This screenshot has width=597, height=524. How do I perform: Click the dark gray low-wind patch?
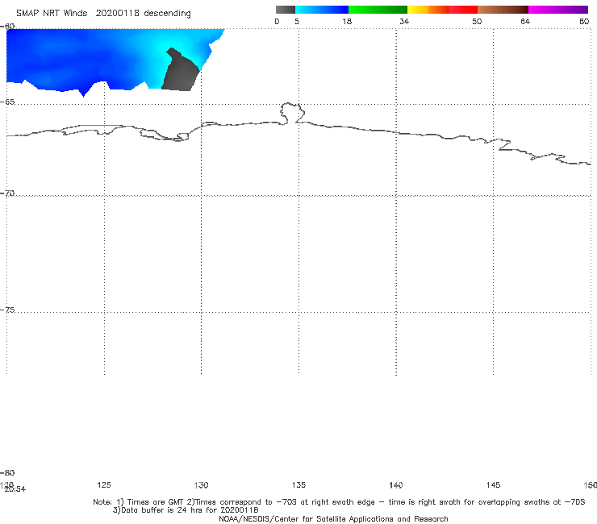(x=181, y=73)
